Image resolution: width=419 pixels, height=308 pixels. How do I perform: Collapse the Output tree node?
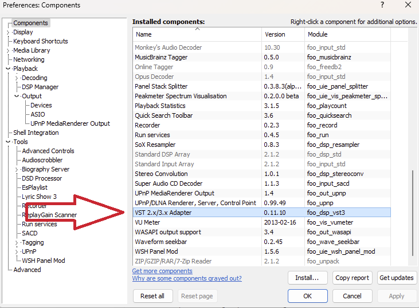17,96
